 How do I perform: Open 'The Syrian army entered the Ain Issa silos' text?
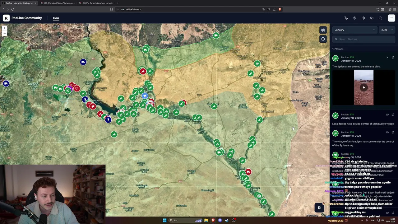[356, 67]
